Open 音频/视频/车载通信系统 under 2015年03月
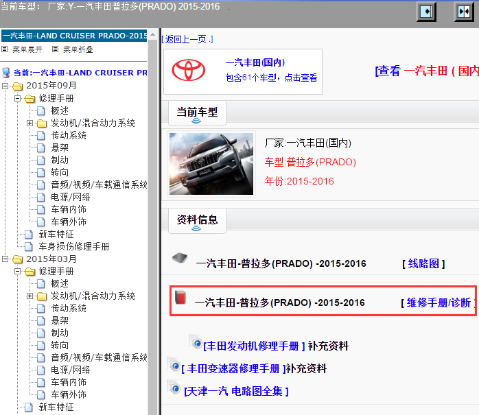Image resolution: width=479 pixels, height=415 pixels. (99, 357)
